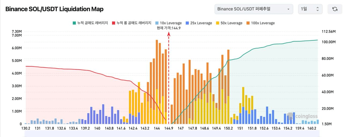Click the 1.50M right axis label

click(x=327, y=124)
